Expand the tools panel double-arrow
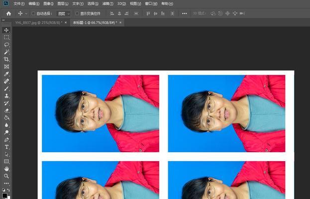This screenshot has width=310, height=199. (3, 20)
